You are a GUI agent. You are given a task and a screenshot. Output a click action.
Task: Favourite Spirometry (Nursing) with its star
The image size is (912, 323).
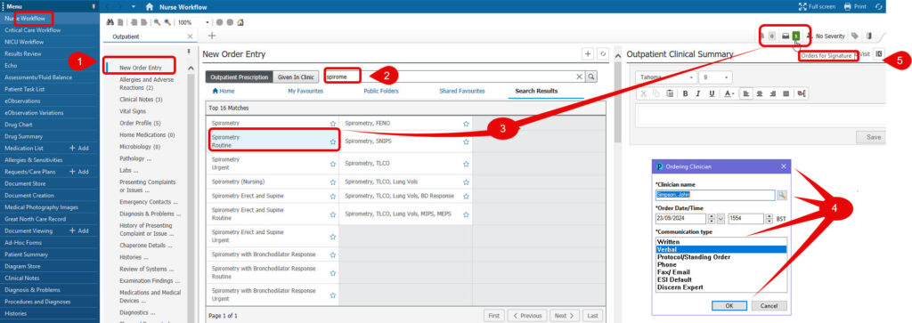click(333, 182)
